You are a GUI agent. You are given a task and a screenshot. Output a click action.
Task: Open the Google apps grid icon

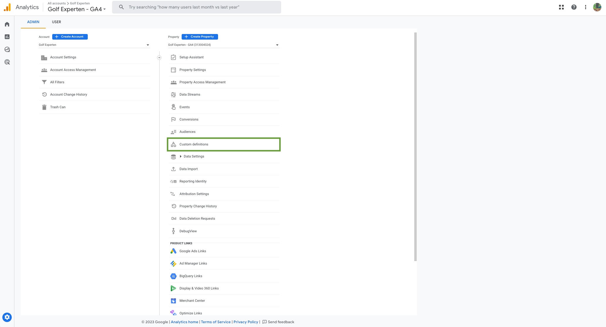point(561,7)
